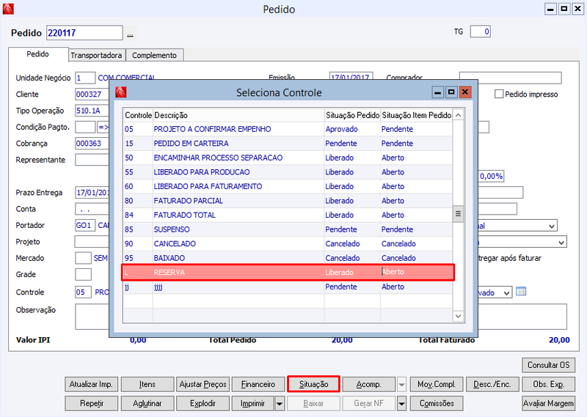Expand the Acomp. dropdown arrow

tap(401, 384)
